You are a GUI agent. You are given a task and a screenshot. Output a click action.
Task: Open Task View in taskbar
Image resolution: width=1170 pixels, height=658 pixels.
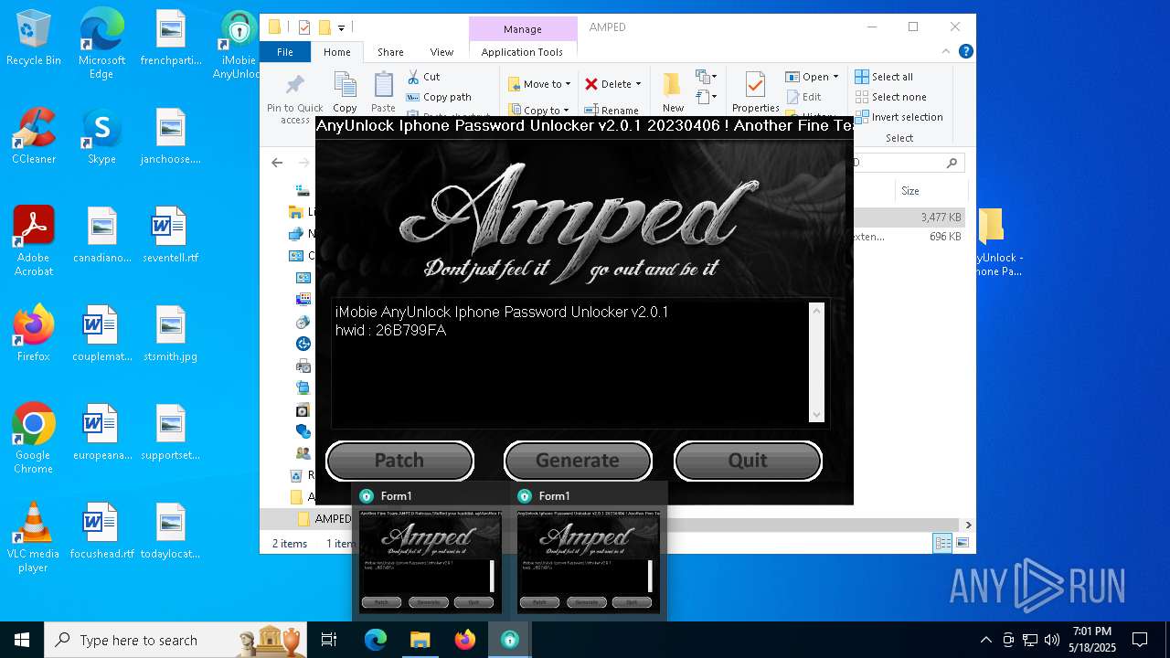[x=330, y=640]
